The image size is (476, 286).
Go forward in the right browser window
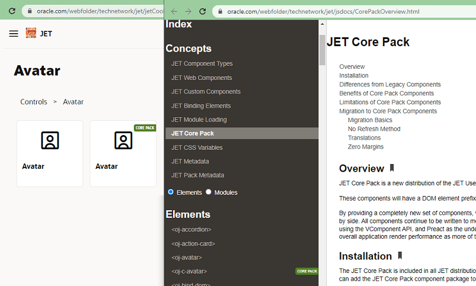pyautogui.click(x=189, y=11)
